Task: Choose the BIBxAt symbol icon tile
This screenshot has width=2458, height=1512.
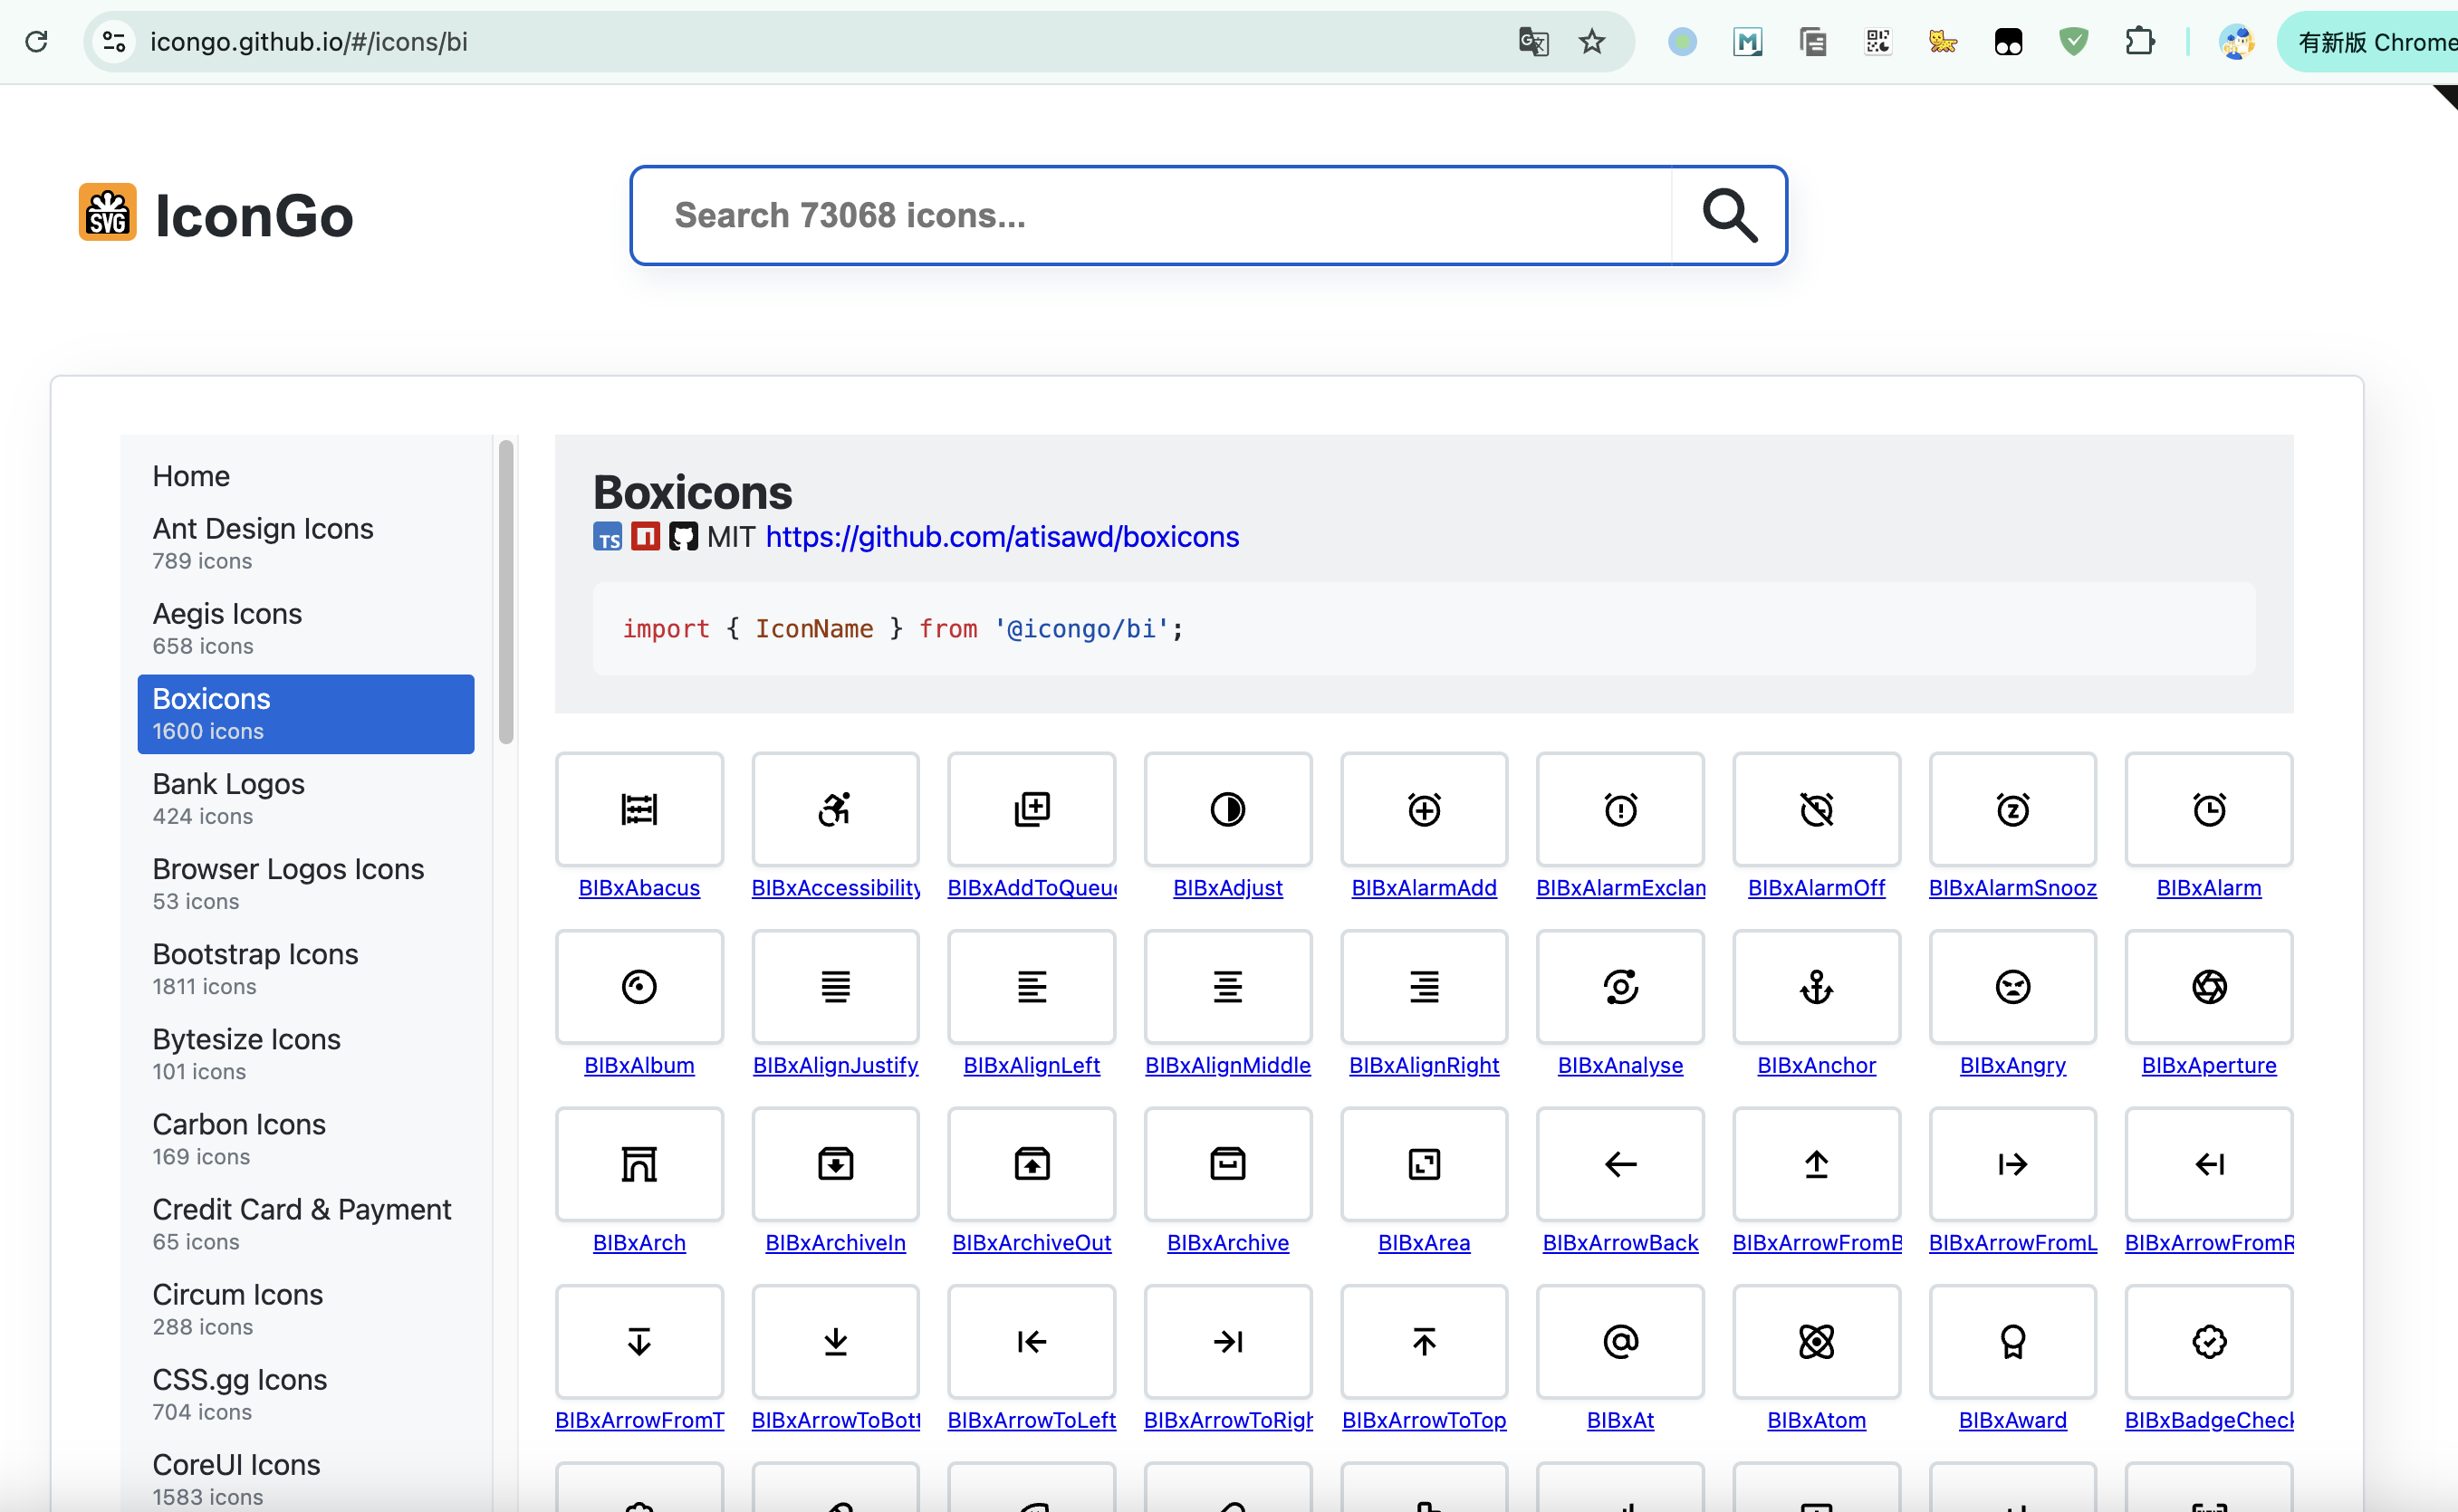Action: click(1620, 1341)
